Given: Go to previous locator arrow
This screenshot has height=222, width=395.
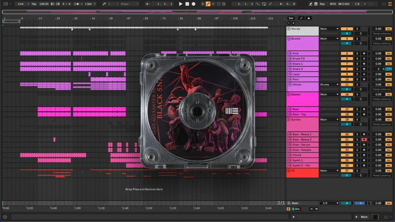Looking at the screenshot, I should tap(289, 23).
